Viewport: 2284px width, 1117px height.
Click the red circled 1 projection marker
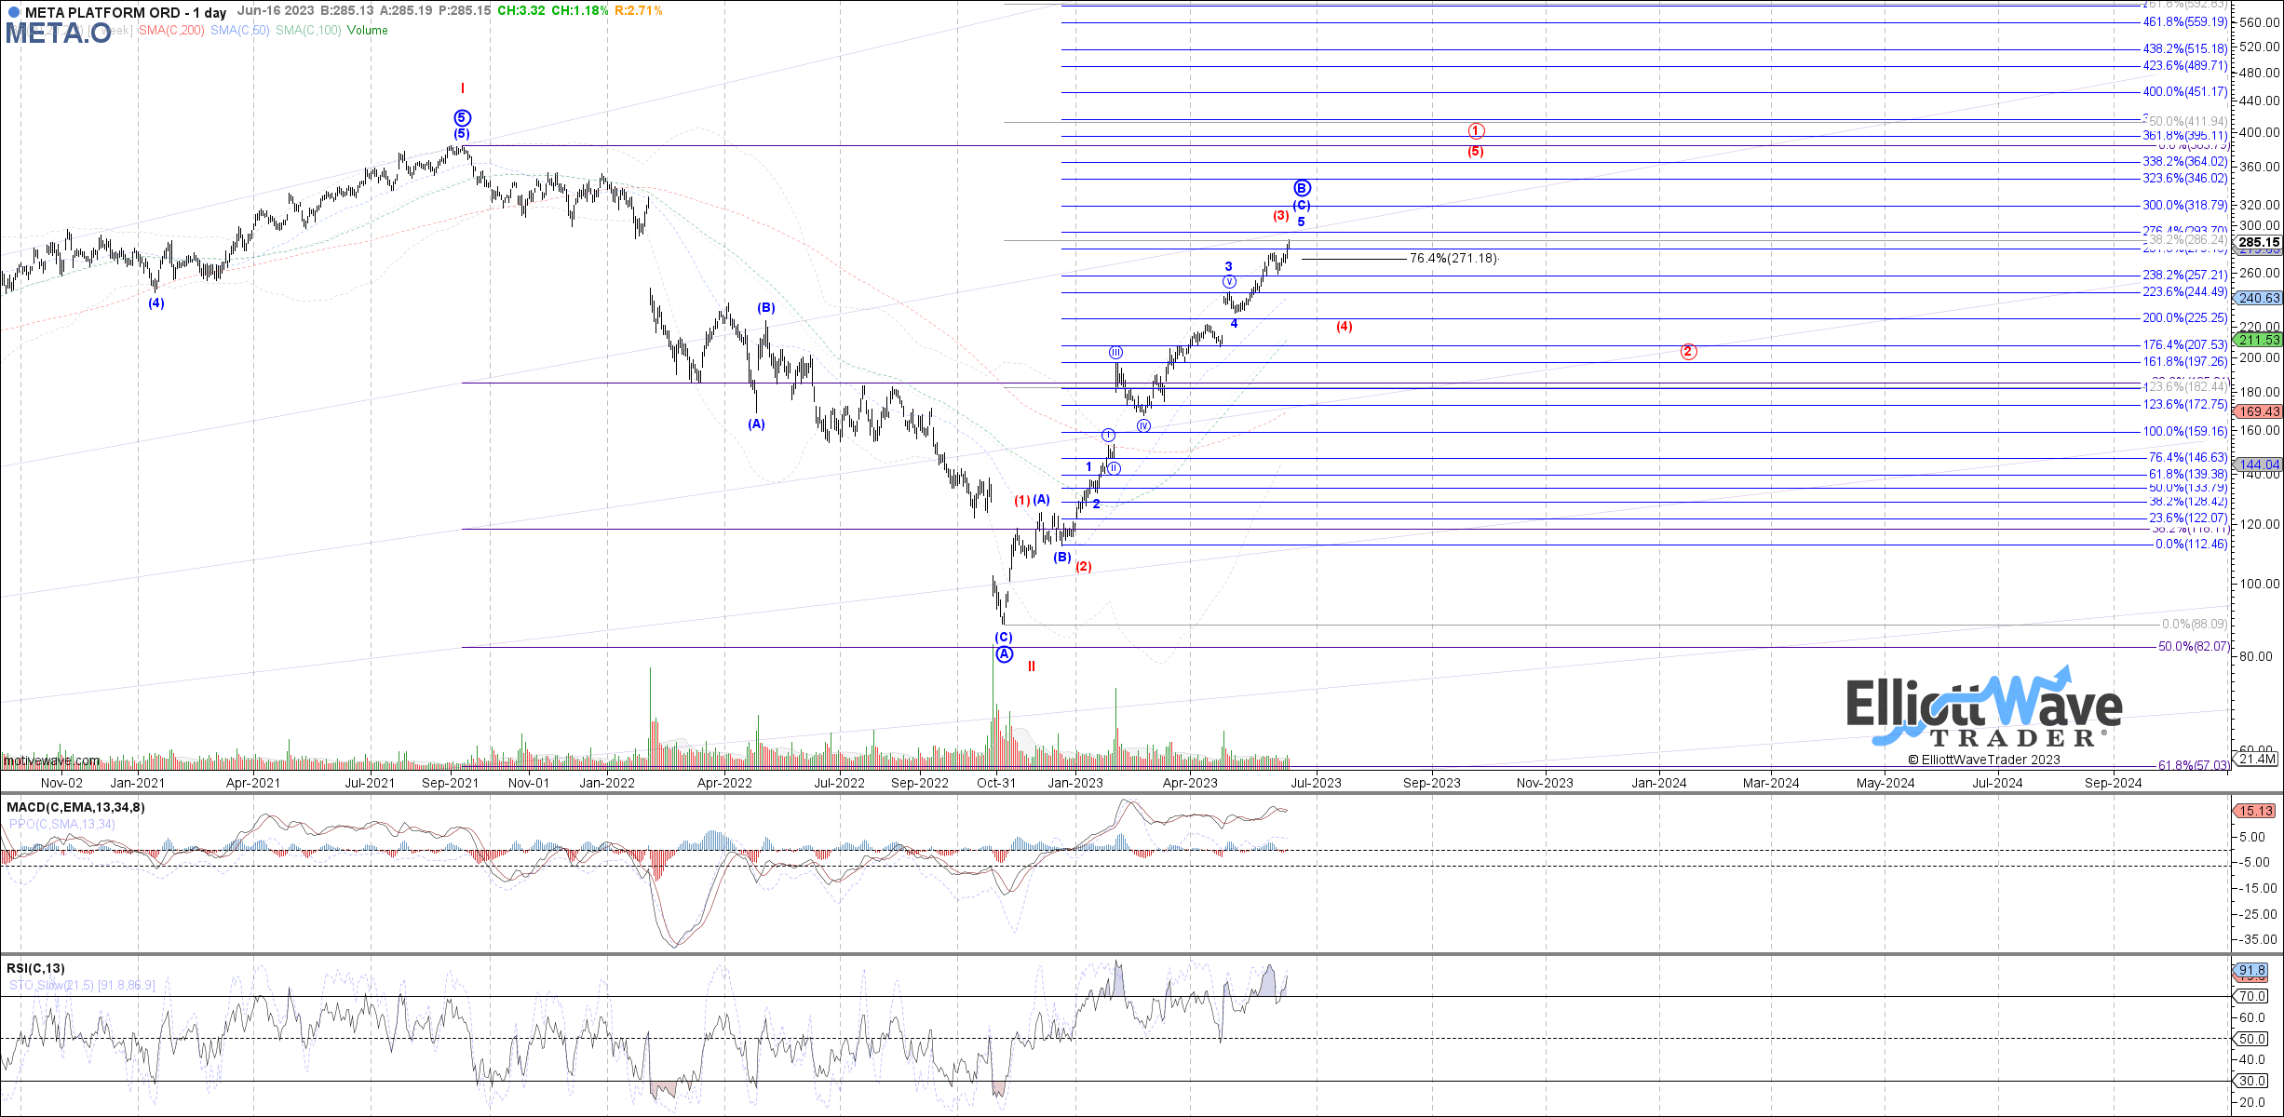(1476, 131)
